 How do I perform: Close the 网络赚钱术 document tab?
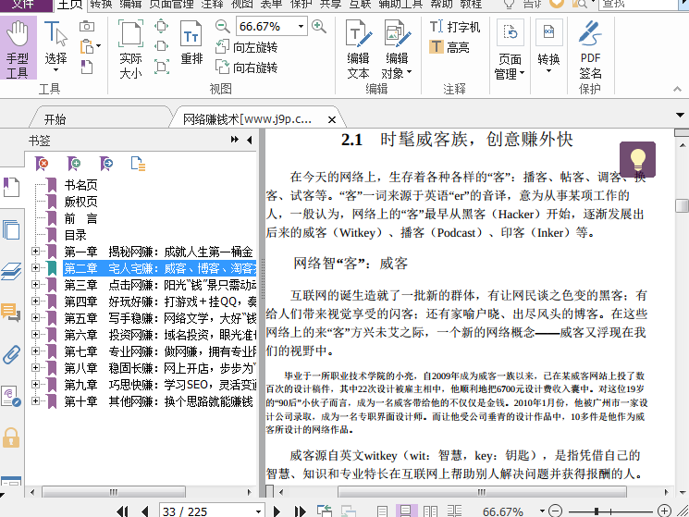pyautogui.click(x=332, y=119)
